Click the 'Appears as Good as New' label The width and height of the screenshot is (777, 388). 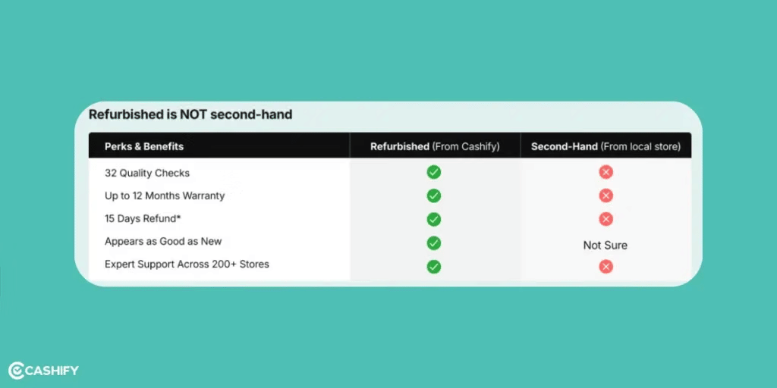coord(163,242)
